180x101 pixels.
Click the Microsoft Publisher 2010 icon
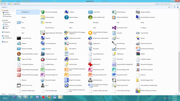point(114,70)
